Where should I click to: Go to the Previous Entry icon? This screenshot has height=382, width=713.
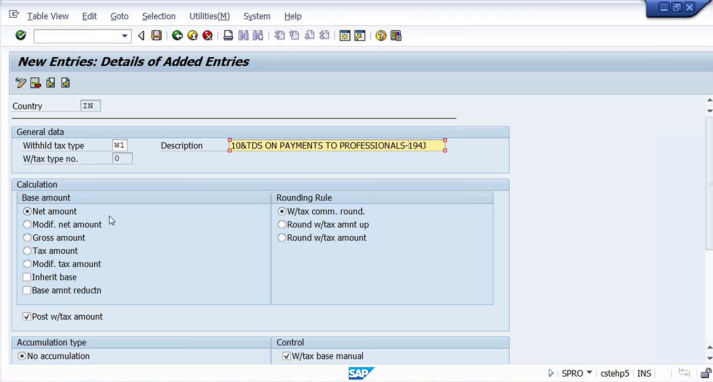51,83
